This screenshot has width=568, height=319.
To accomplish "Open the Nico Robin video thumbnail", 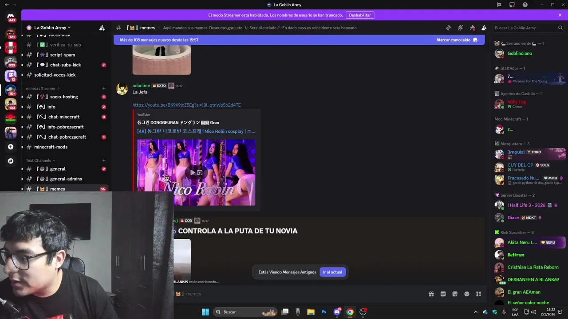I will pos(196,172).
